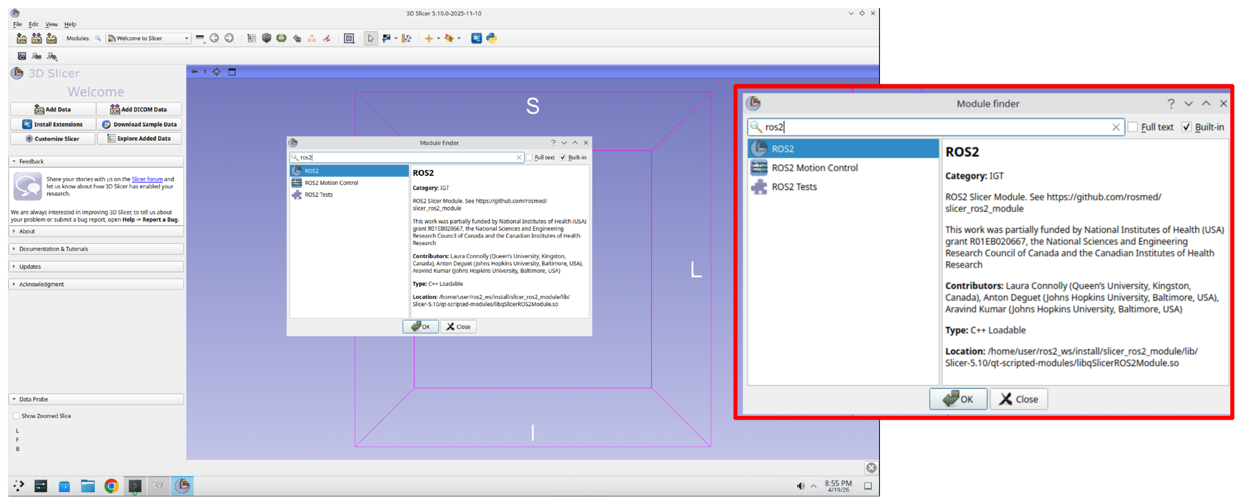Toggle Built-in in the small Module finder dialog

pos(563,157)
